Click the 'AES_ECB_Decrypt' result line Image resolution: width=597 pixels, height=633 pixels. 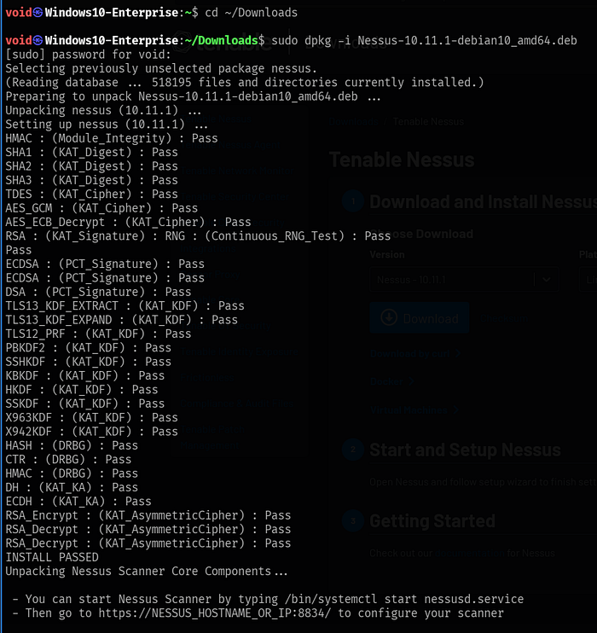pos(129,222)
